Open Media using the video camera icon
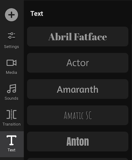This screenshot has width=132, height=160. [11, 63]
